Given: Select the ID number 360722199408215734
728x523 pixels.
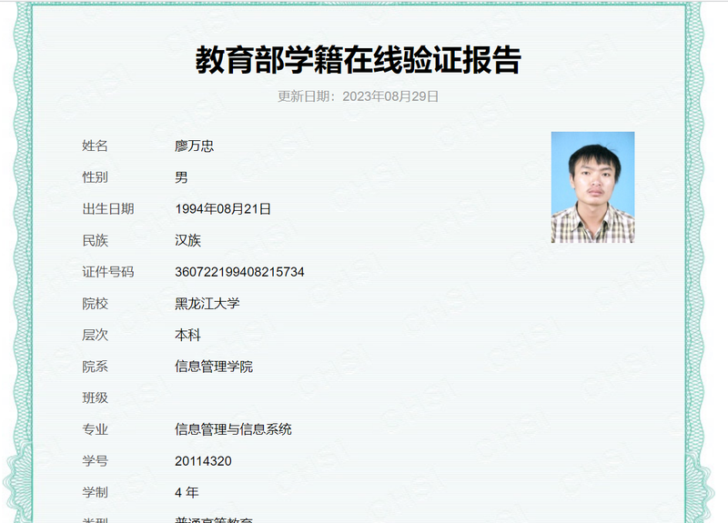Looking at the screenshot, I should coord(239,272).
